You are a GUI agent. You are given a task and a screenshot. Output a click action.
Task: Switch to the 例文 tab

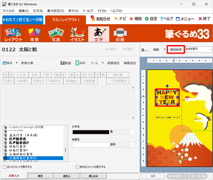pos(40,176)
